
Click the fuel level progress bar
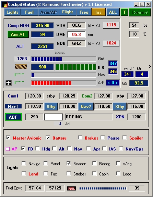pos(103,188)
